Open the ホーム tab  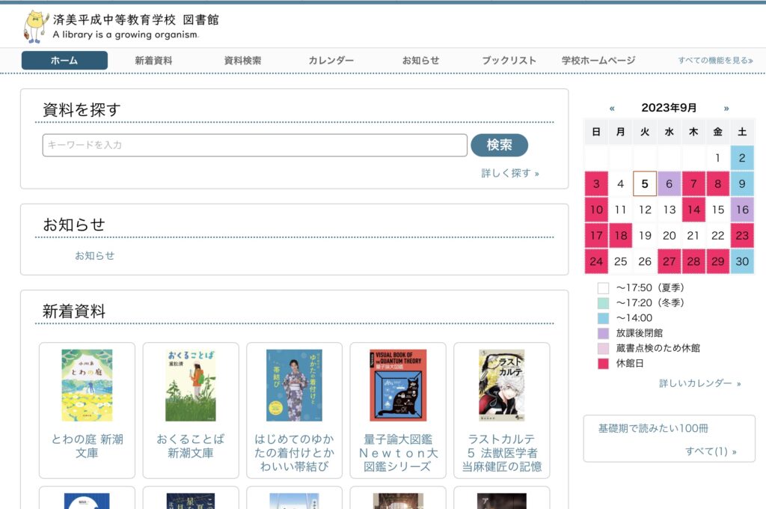point(64,60)
